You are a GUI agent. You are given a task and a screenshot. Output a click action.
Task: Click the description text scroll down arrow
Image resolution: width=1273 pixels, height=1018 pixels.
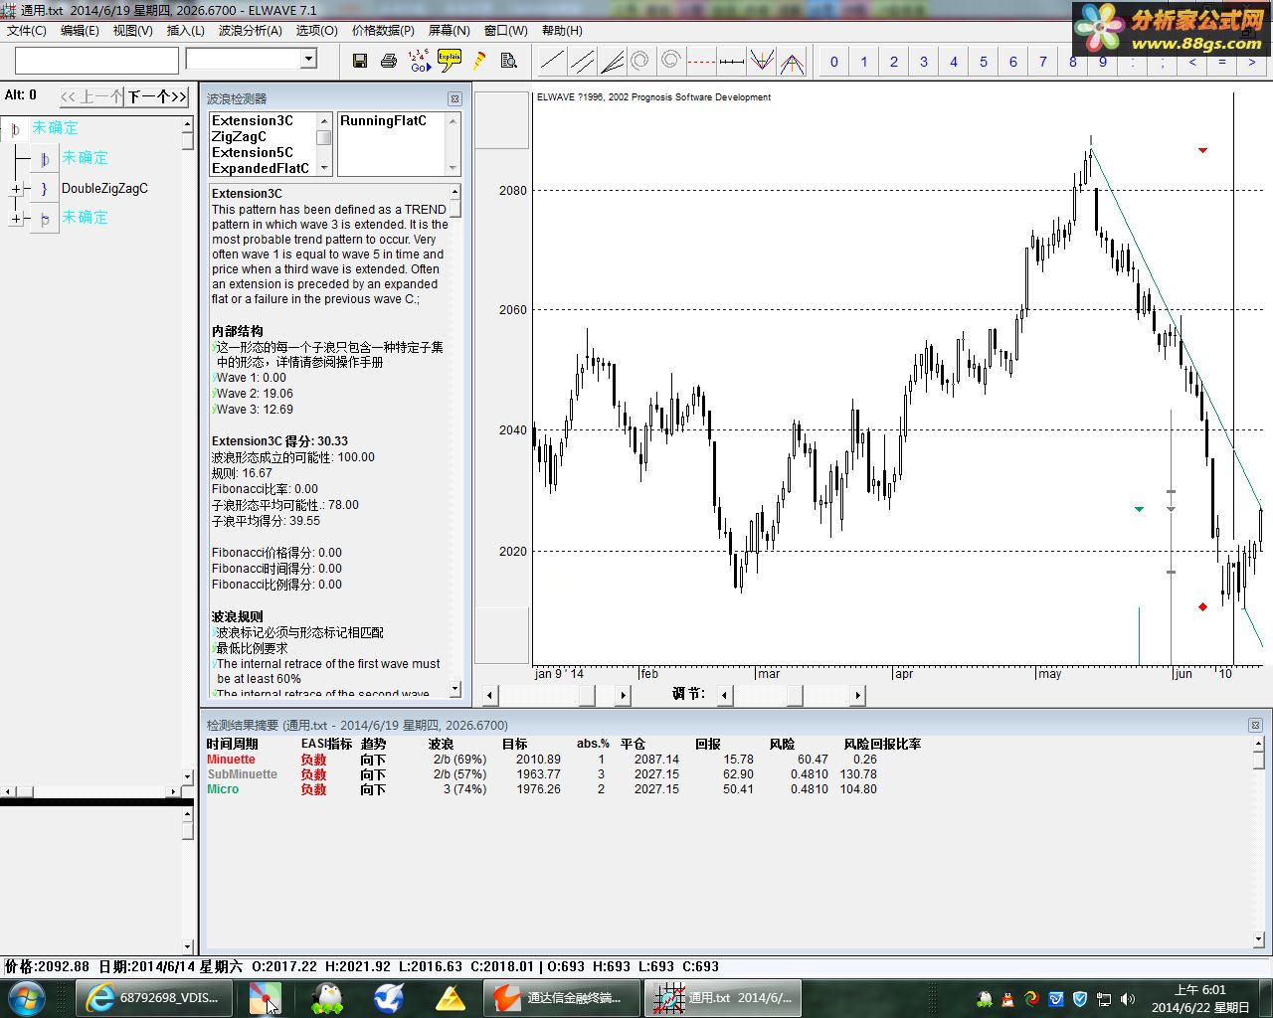tap(455, 688)
